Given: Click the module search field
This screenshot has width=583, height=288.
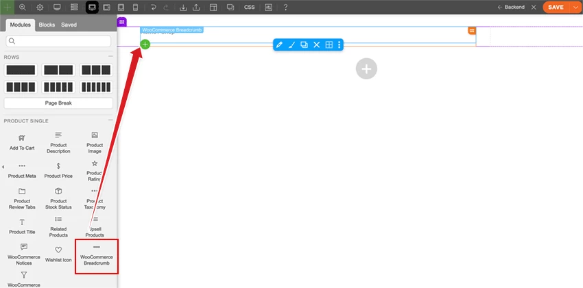Looking at the screenshot, I should (58, 41).
